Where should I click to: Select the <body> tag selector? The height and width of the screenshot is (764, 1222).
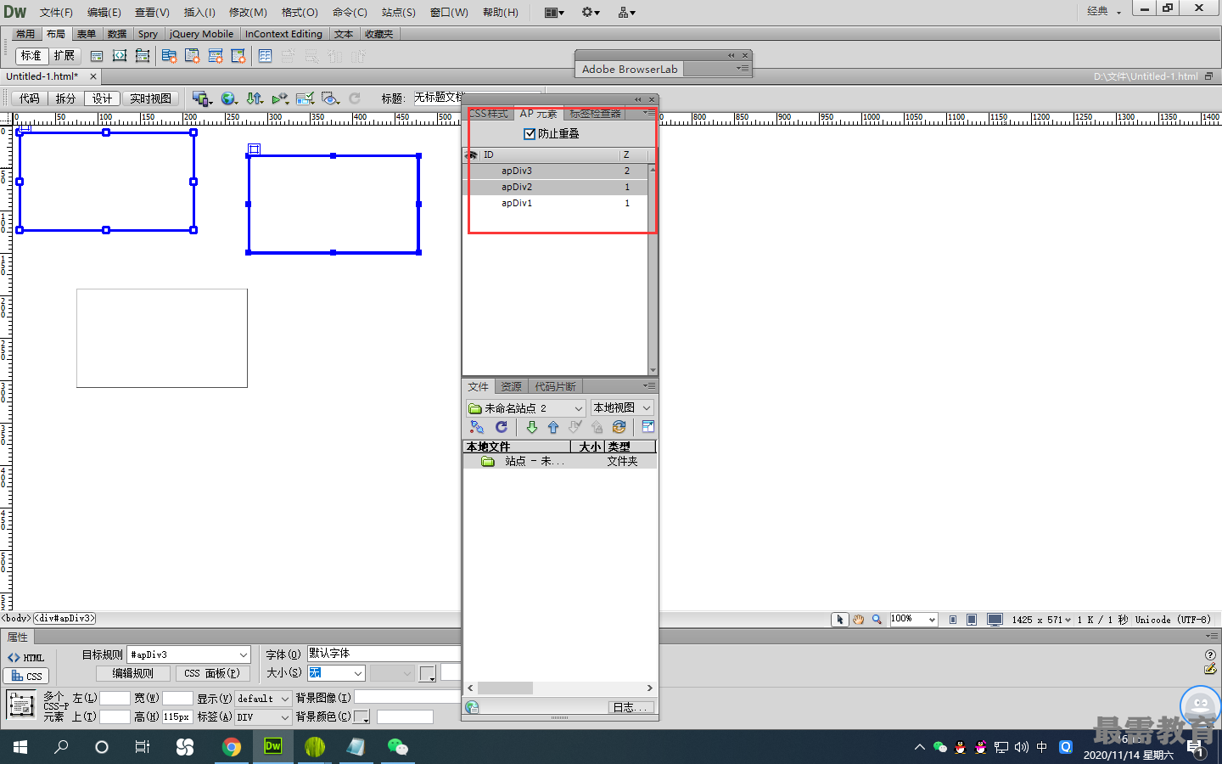tap(16, 619)
